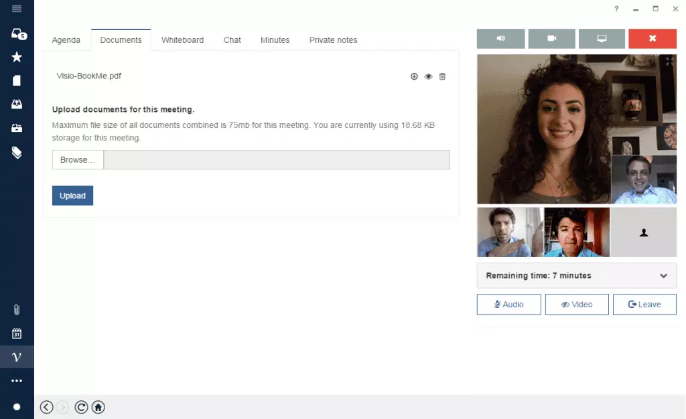Click the download icon next to Visio-BookMe.pdf

point(414,76)
